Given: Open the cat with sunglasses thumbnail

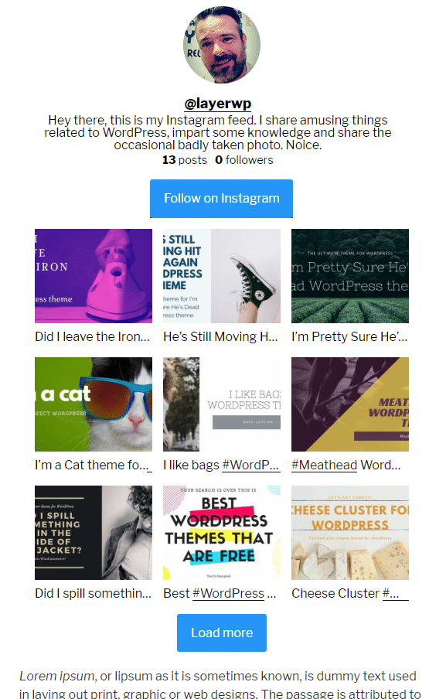Looking at the screenshot, I should [x=94, y=404].
